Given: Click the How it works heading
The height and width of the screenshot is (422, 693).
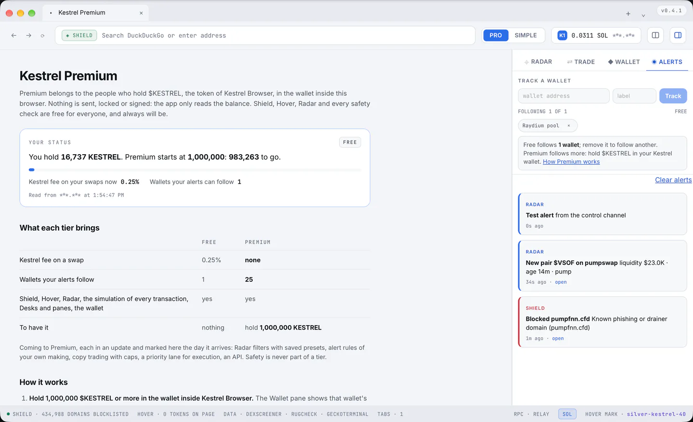Looking at the screenshot, I should coord(43,382).
